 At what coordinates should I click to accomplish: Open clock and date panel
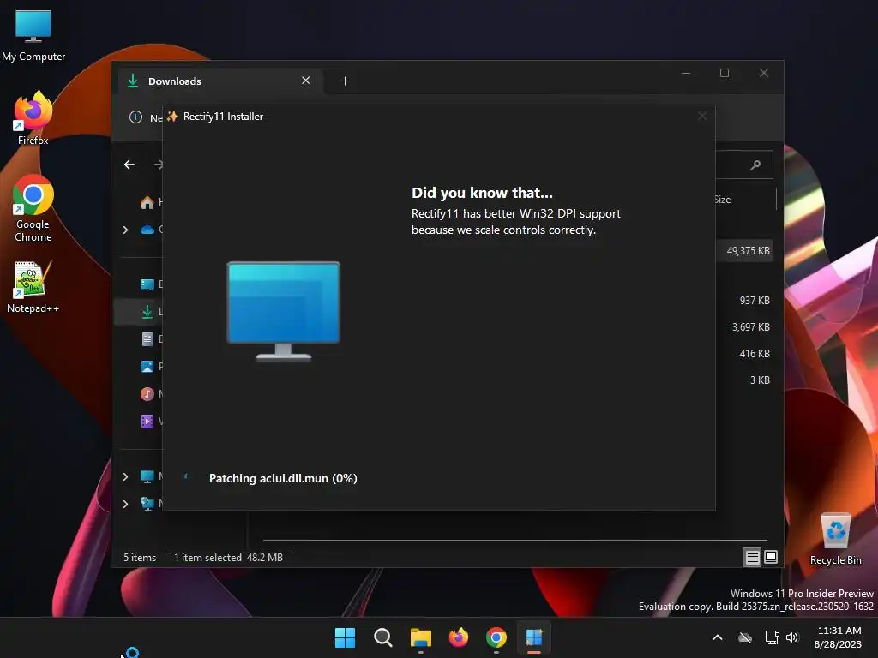839,637
